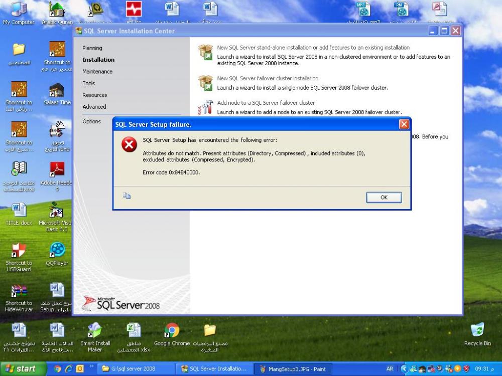This screenshot has width=502, height=376.
Task: Click the AR language indicator in taskbar
Action: pyautogui.click(x=390, y=368)
